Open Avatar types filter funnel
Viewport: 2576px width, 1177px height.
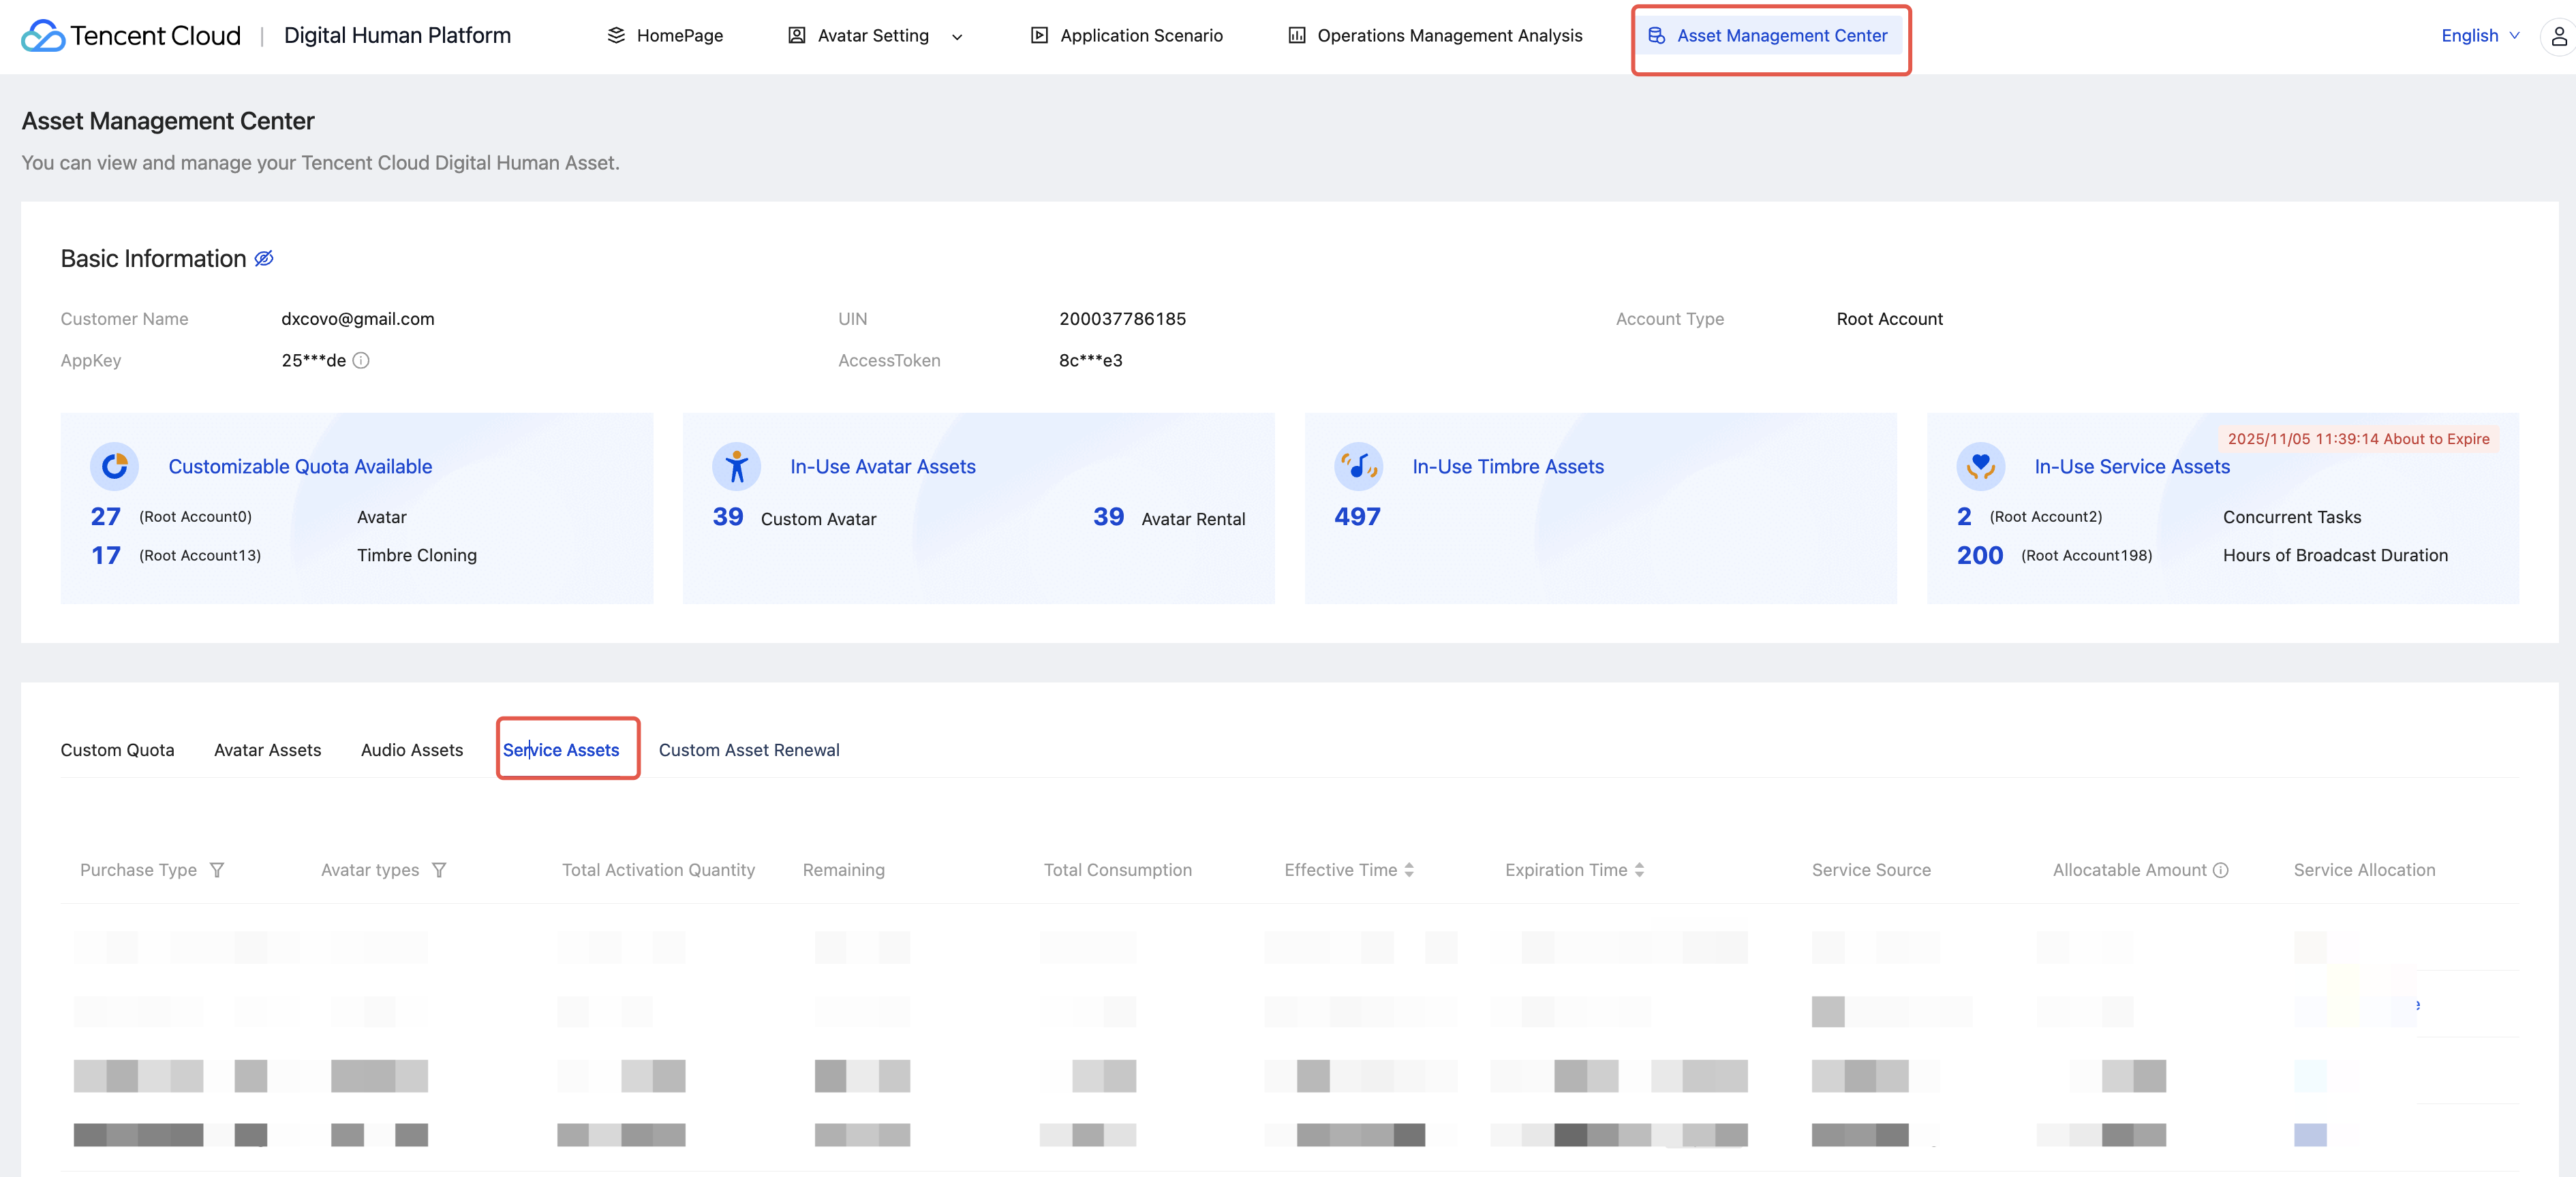[439, 870]
